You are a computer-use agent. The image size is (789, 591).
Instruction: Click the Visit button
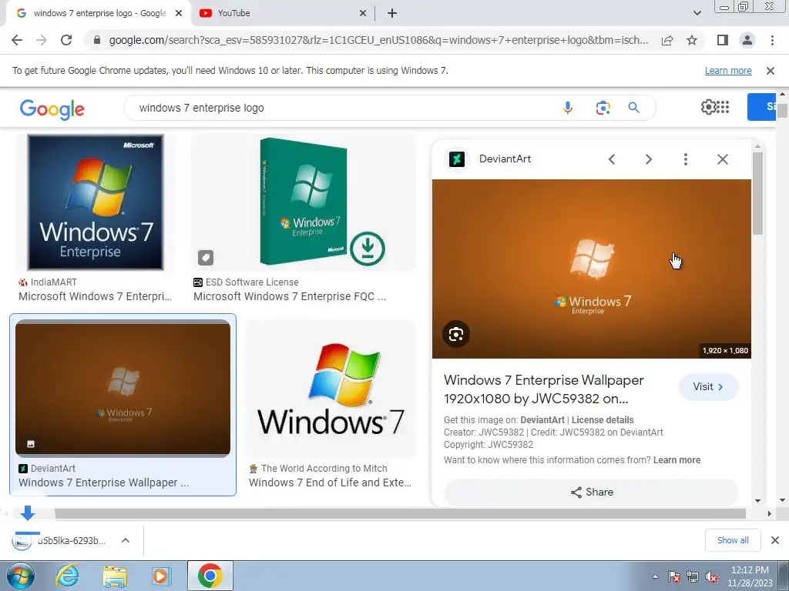click(708, 386)
